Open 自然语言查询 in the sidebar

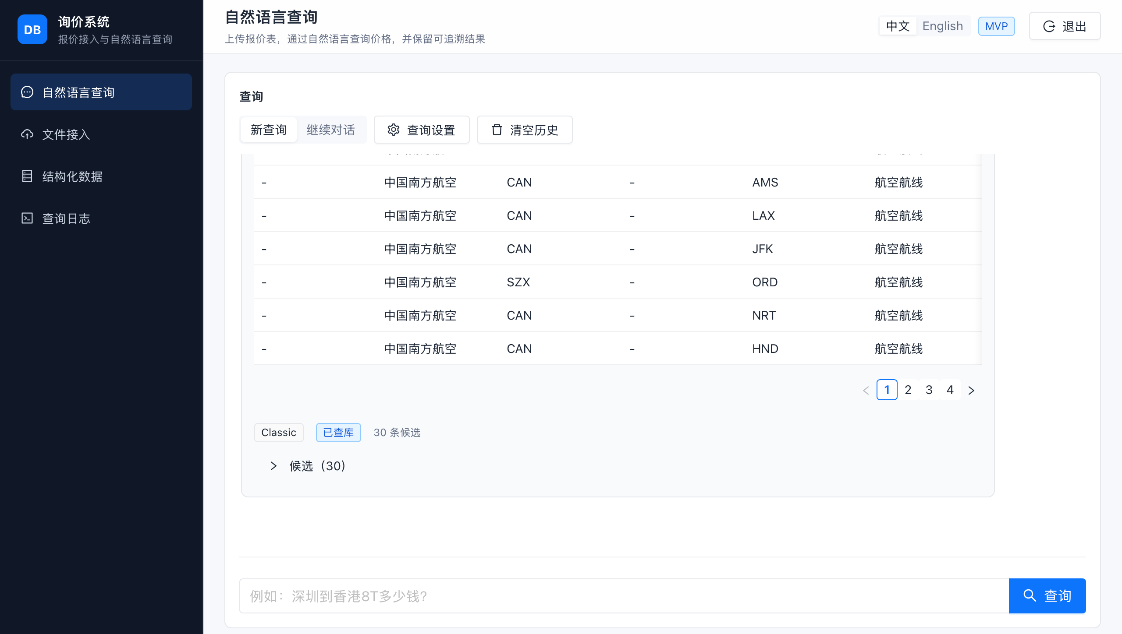pos(101,92)
